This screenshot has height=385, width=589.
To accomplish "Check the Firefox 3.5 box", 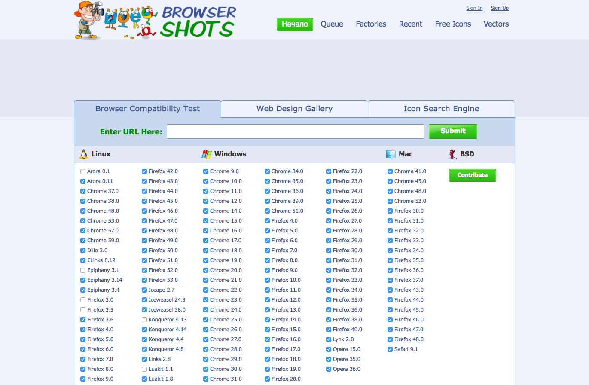I will (x=83, y=310).
